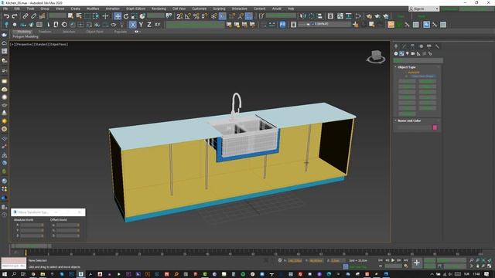495x278 pixels.
Task: Click the ViewCube in the viewport
Action: tap(376, 56)
